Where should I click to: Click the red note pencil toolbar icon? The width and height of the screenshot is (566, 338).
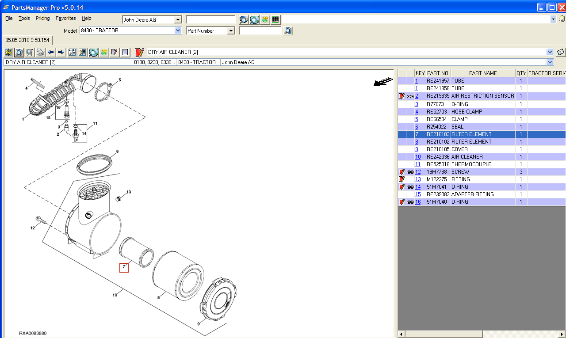pyautogui.click(x=139, y=53)
